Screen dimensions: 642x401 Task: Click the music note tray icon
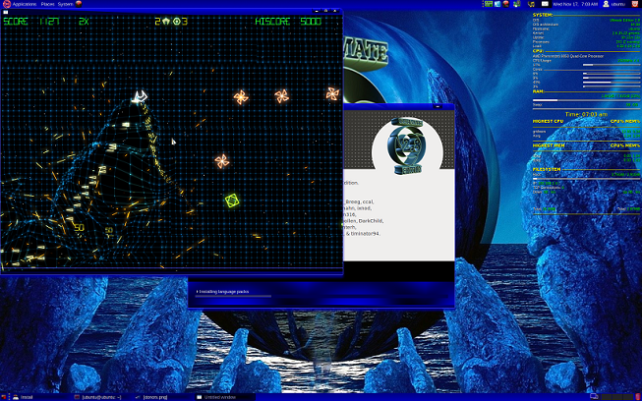(x=532, y=4)
